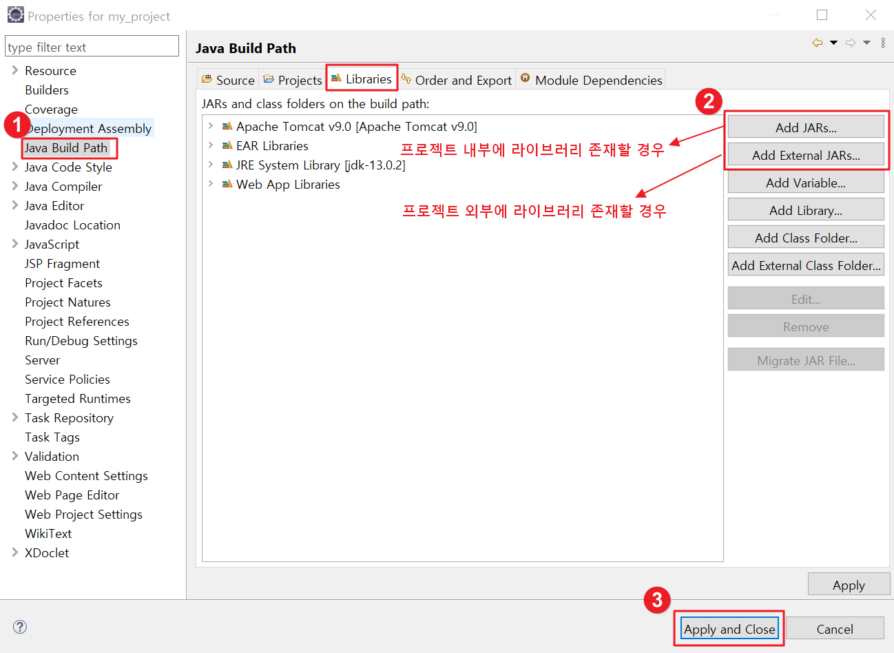Viewport: 894px width, 653px height.
Task: Open Web Content Settings page
Action: 86,475
